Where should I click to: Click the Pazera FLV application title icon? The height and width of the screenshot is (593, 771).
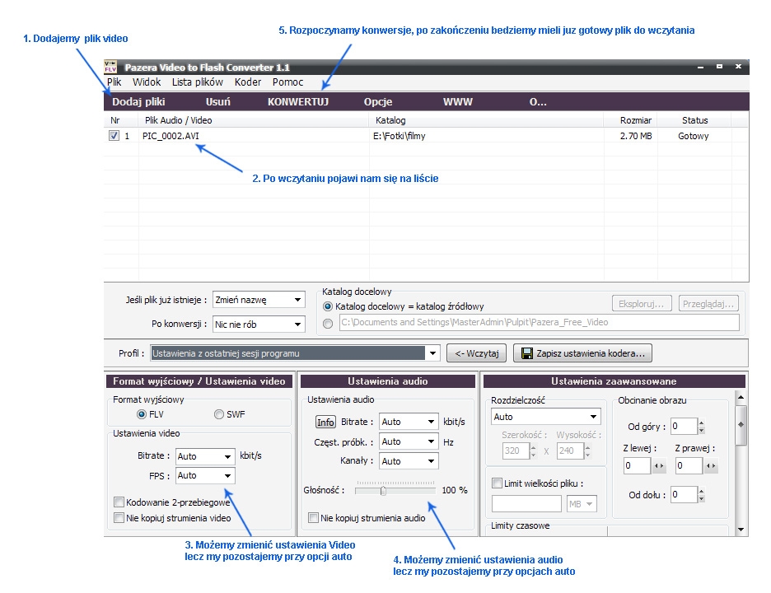pos(110,67)
